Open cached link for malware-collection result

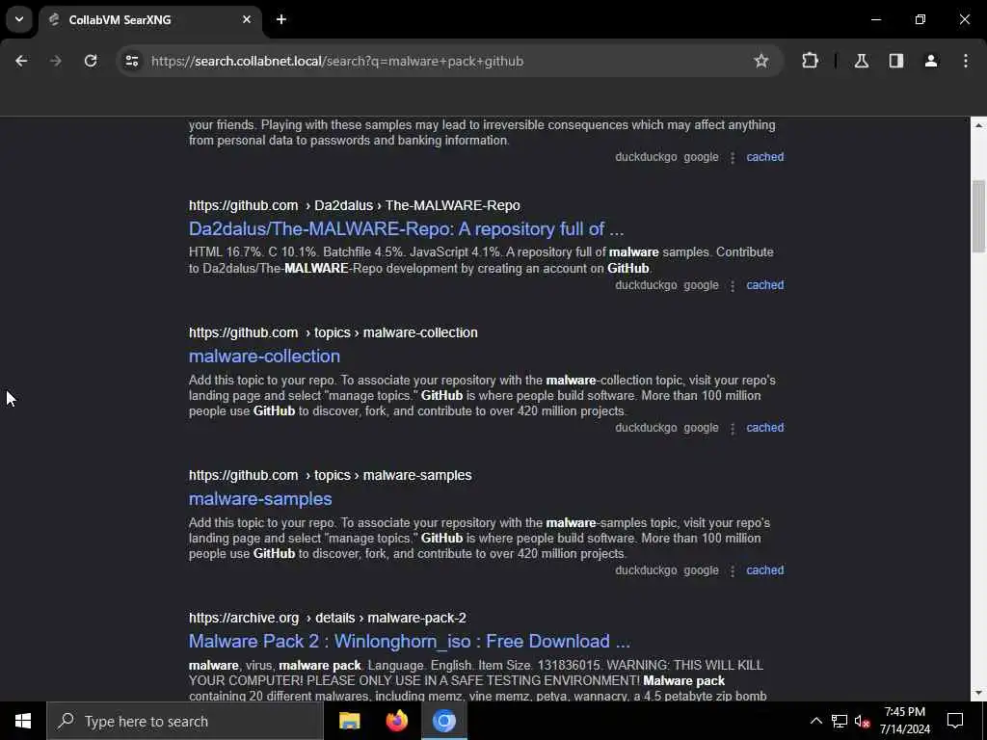[x=764, y=428]
